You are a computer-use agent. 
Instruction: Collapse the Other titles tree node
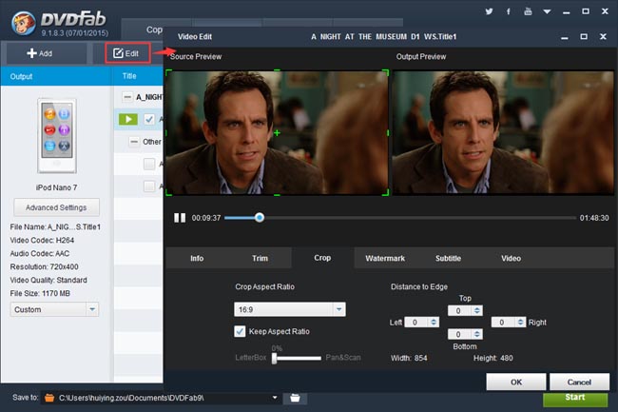pos(134,142)
